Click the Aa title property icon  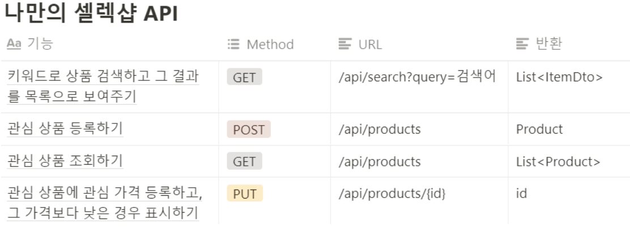click(x=14, y=44)
